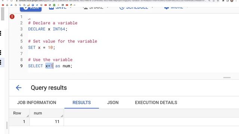The image size is (239, 134).
Task: Select the result cell showing 11
Action: point(47,122)
